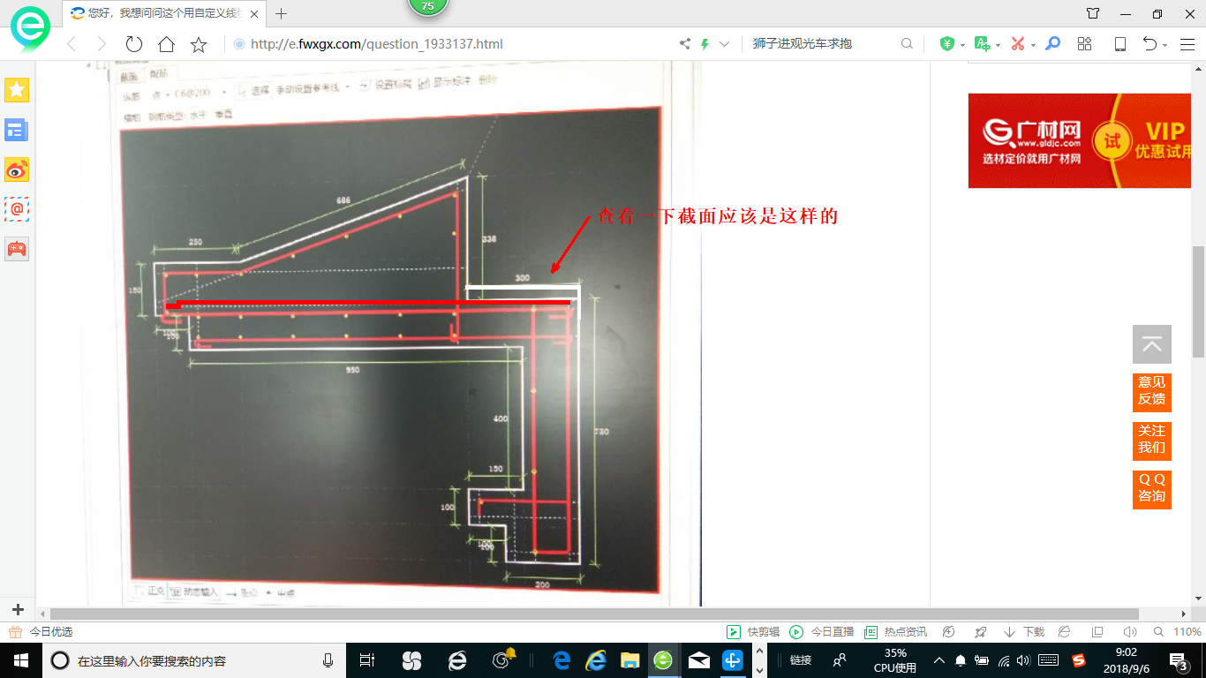Open 今日优选 in the status bar
This screenshot has width=1206, height=678.
coord(41,632)
